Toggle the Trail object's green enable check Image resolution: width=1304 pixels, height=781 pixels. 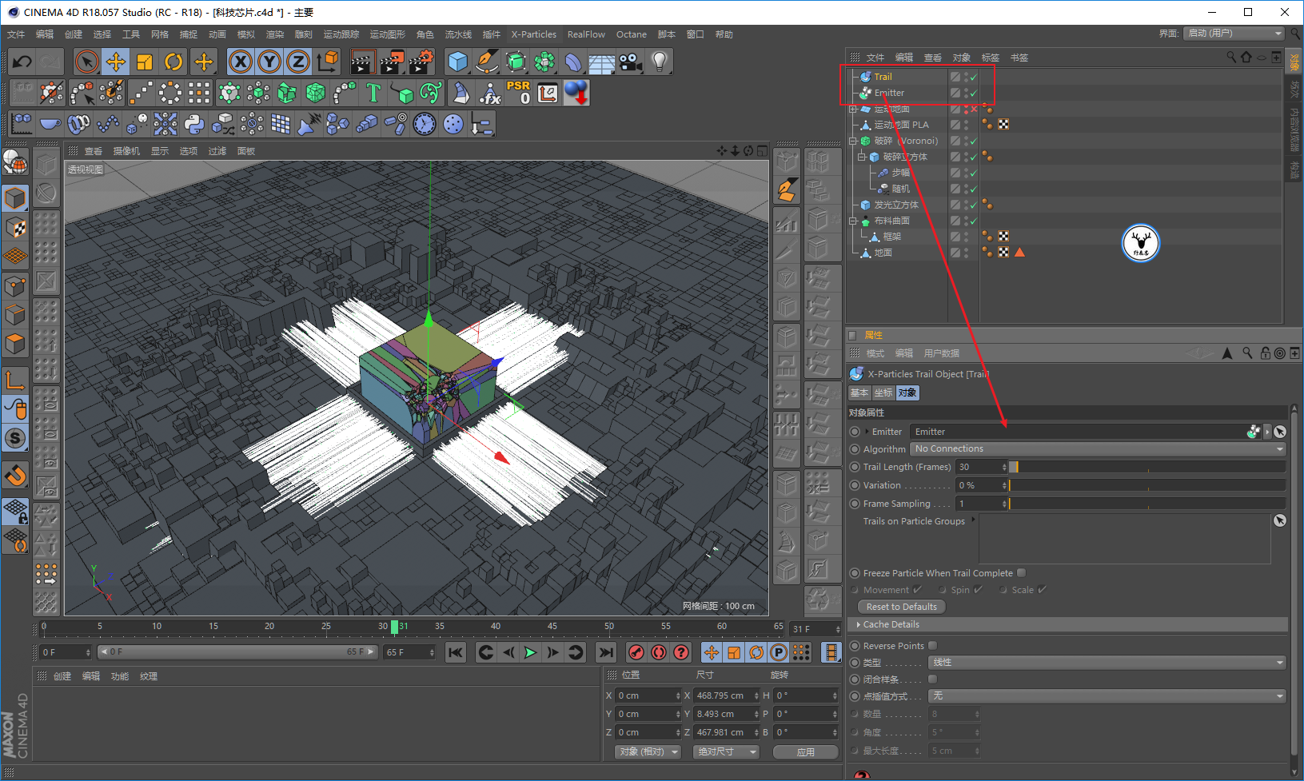[x=974, y=78]
